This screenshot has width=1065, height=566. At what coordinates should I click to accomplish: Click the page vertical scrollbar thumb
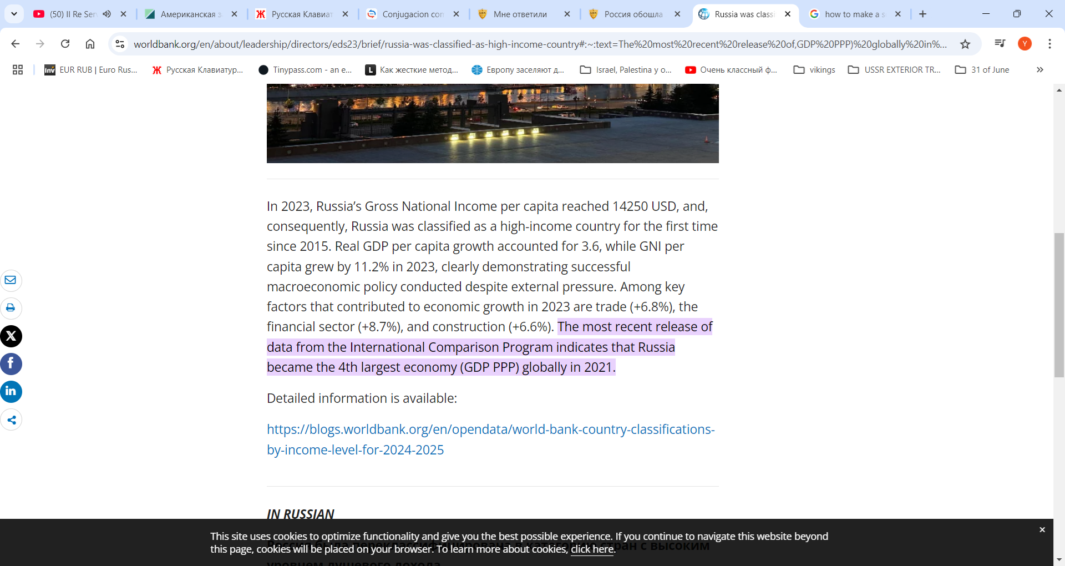click(1059, 305)
